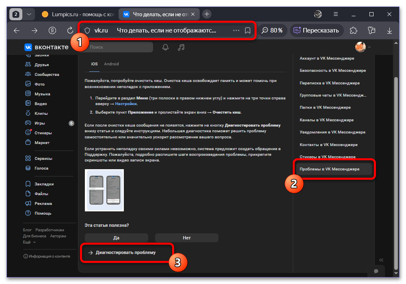Focus the VK Поиск search field
The image size is (406, 284).
(120, 47)
